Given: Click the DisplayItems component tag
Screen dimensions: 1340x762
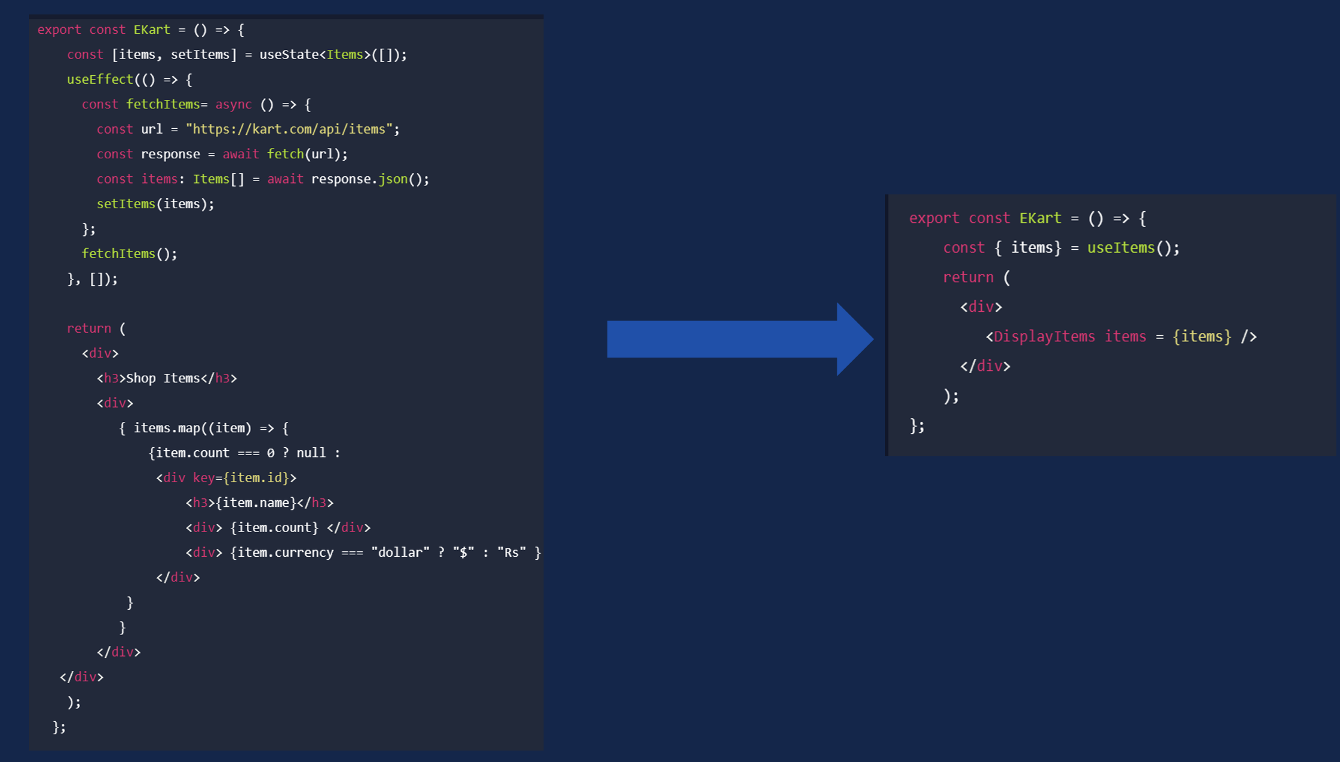Looking at the screenshot, I should (x=1044, y=336).
